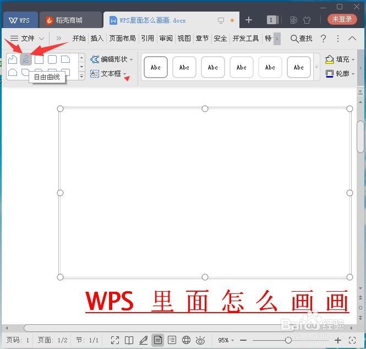Apply the last Abc shape style

tap(298, 67)
